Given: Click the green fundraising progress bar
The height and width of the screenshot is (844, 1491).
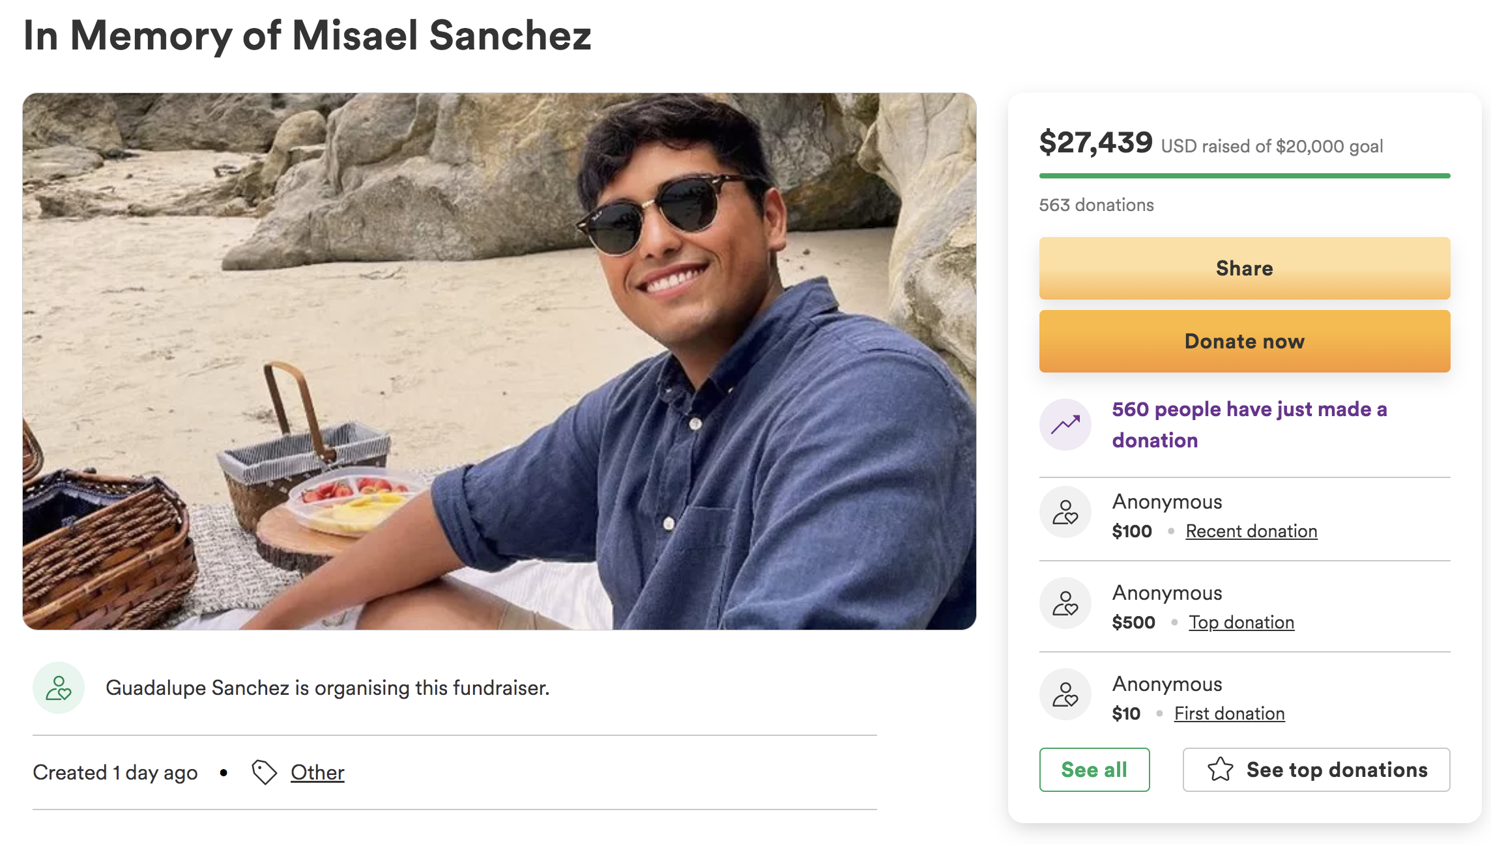Looking at the screenshot, I should [1245, 176].
